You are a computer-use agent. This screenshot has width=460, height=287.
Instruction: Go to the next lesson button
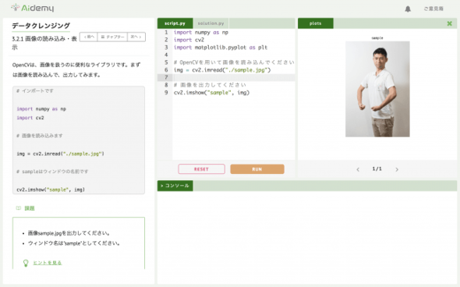tap(136, 37)
